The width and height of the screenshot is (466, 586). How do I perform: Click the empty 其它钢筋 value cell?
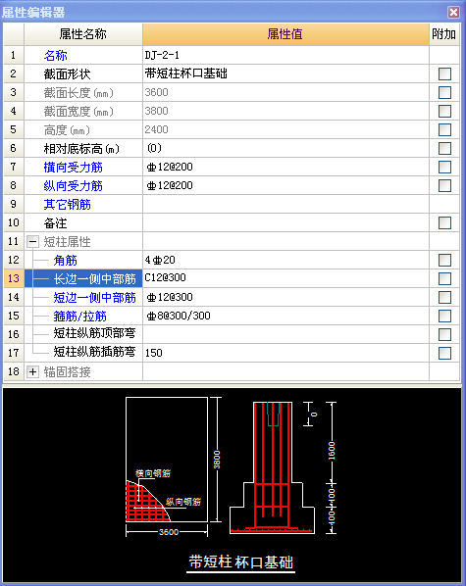pyautogui.click(x=285, y=204)
